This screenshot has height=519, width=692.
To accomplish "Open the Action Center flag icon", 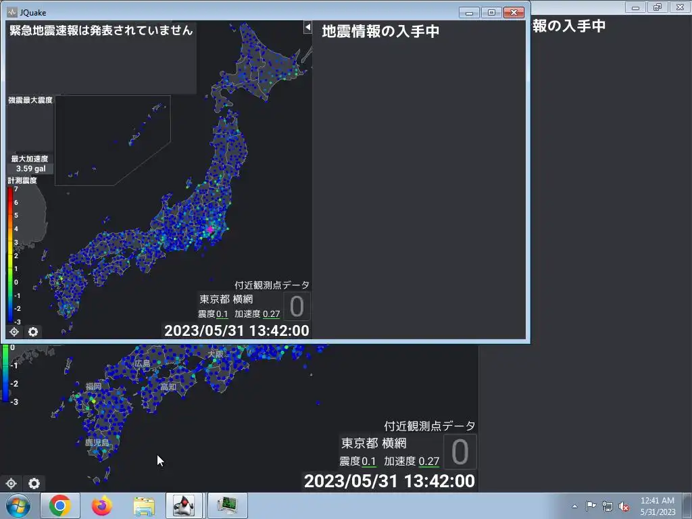I will tap(591, 506).
